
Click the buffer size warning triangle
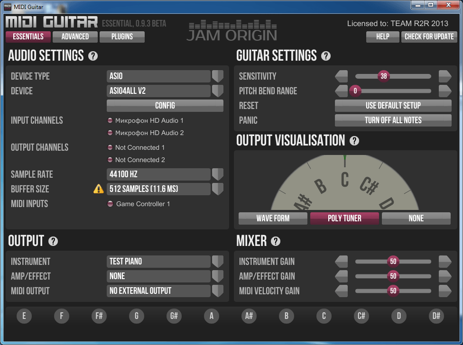tap(98, 189)
